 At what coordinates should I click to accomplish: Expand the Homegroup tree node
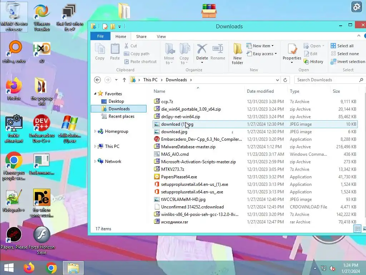coord(95,131)
